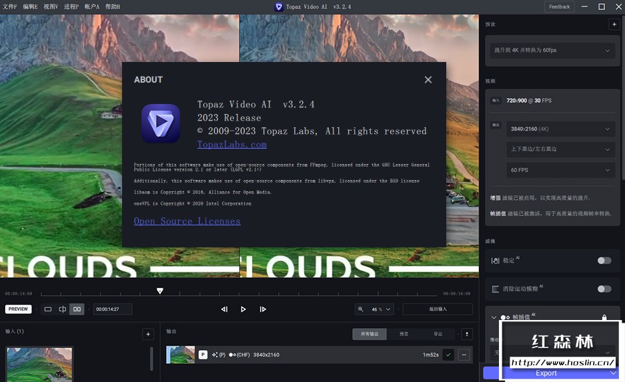Click the end timecode 00:00:16:09

[457, 293]
